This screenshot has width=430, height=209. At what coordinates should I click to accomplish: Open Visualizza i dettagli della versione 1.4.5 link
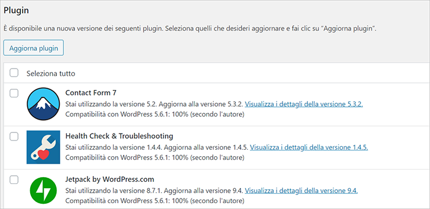pos(309,147)
